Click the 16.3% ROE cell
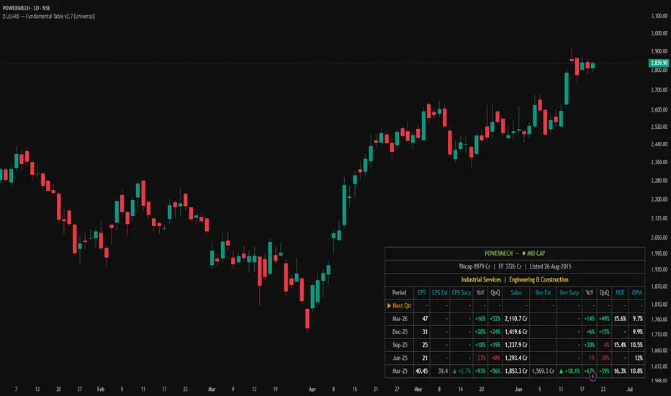This screenshot has width=671, height=396. coord(620,372)
